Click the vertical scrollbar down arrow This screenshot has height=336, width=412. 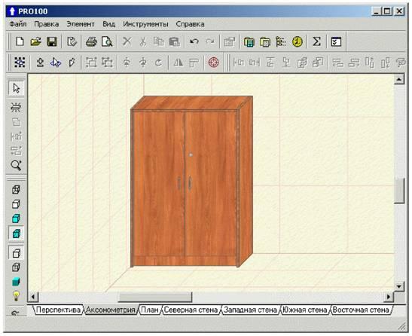point(399,286)
